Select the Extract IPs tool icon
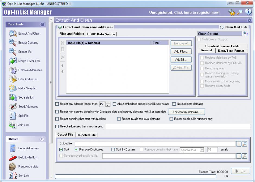 (12, 52)
